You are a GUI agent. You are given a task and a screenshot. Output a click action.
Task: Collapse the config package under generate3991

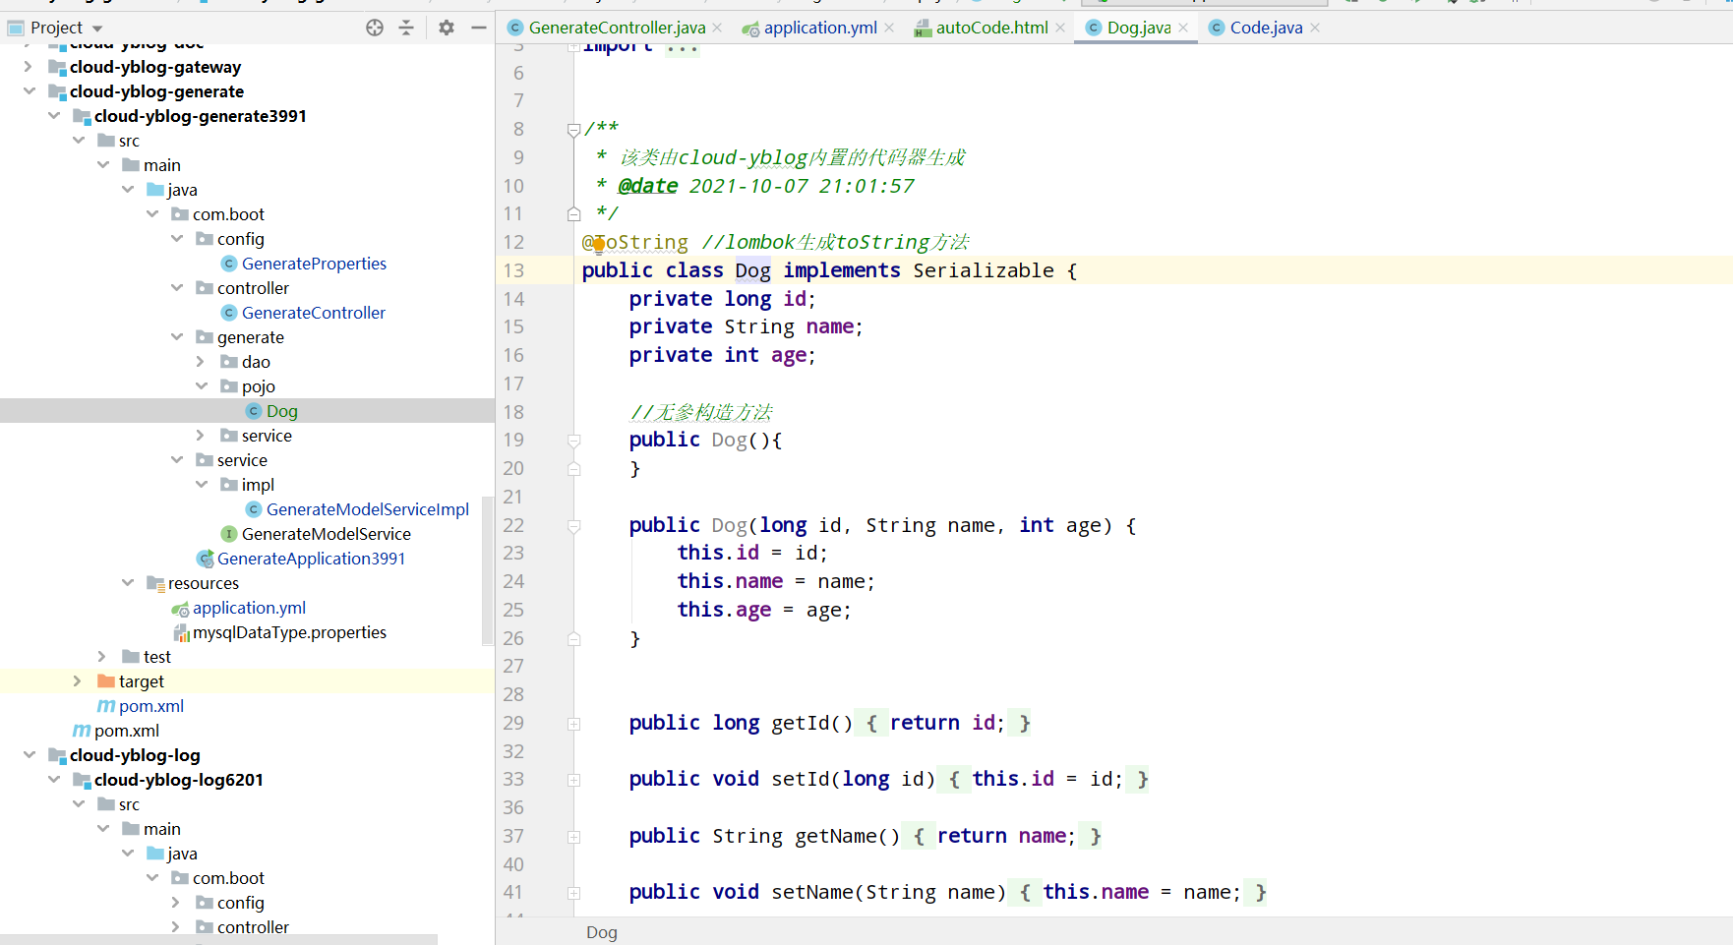[176, 239]
